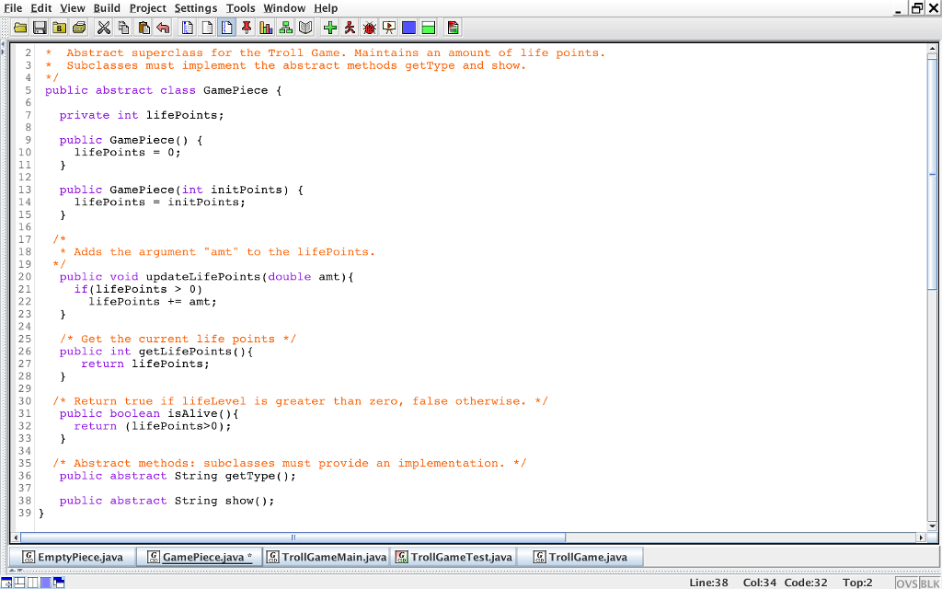Click the solid blue square toolbar icon
The height and width of the screenshot is (589, 942).
click(x=408, y=27)
